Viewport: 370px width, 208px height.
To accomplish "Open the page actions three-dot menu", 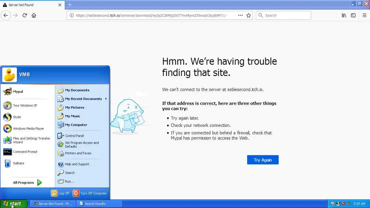I will [240, 15].
